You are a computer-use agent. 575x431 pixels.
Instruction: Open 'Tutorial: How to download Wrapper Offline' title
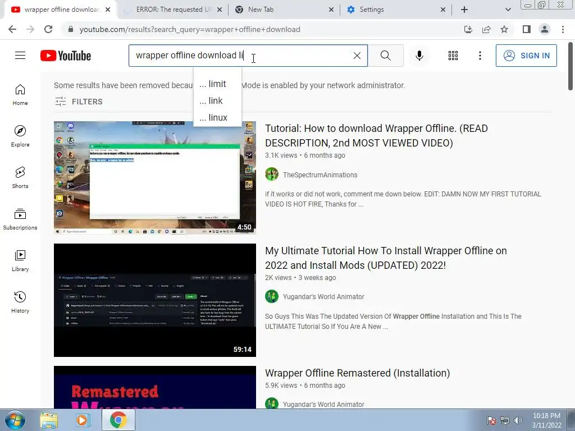(x=376, y=136)
